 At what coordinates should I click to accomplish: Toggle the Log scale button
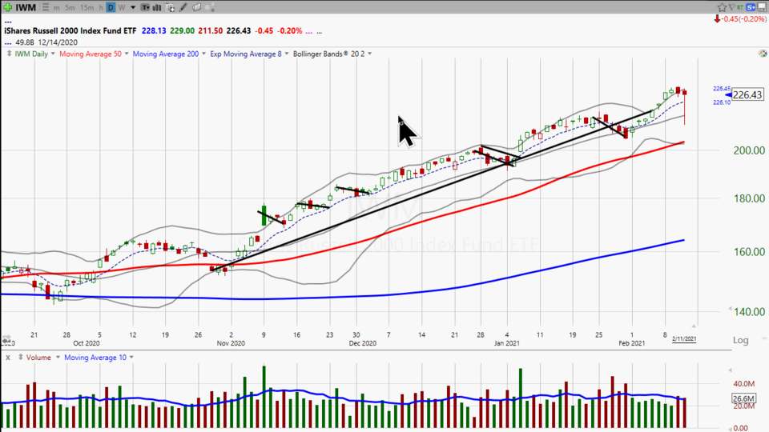[x=740, y=340]
